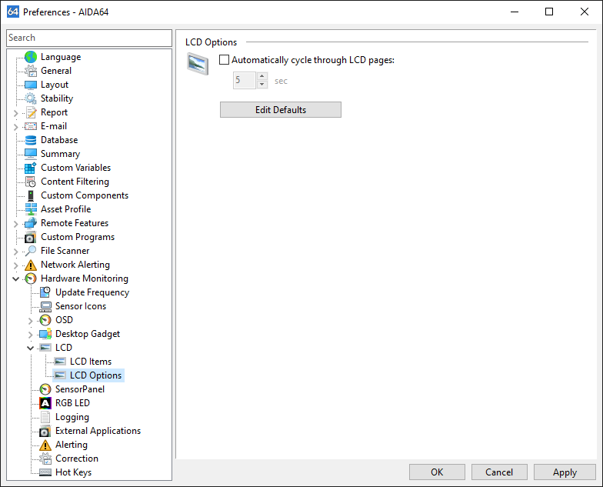Click the Layout monitor icon

31,85
